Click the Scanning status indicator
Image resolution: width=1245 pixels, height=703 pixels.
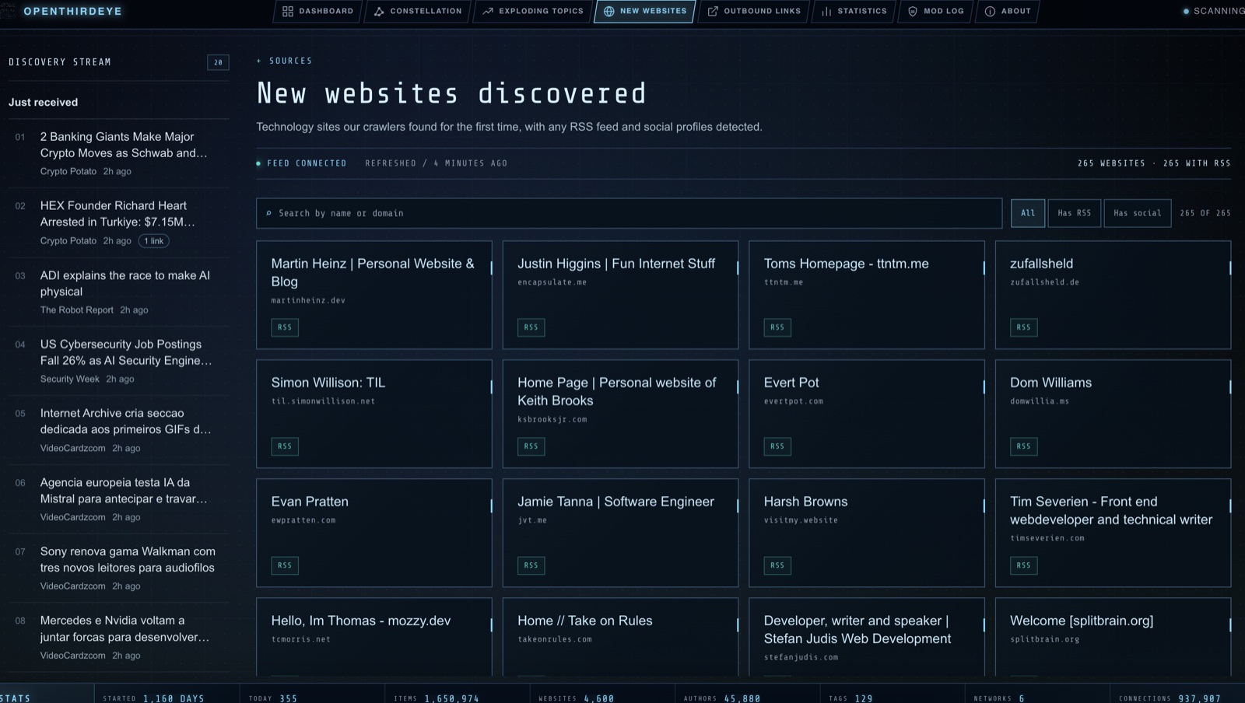1213,11
